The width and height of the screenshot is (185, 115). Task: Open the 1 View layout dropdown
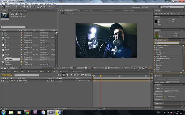(128, 68)
